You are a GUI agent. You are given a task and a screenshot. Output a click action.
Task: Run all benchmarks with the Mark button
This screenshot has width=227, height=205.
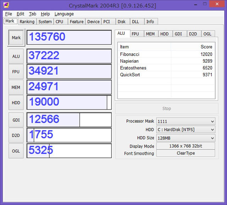[x=16, y=38]
